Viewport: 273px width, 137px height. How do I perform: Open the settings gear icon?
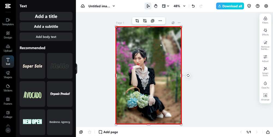tap(266, 6)
